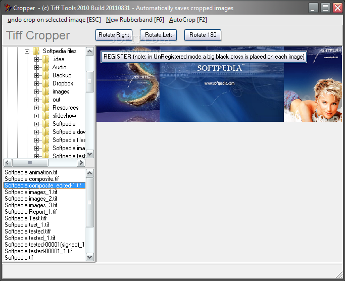Click the Resources folder icon

click(x=45, y=108)
